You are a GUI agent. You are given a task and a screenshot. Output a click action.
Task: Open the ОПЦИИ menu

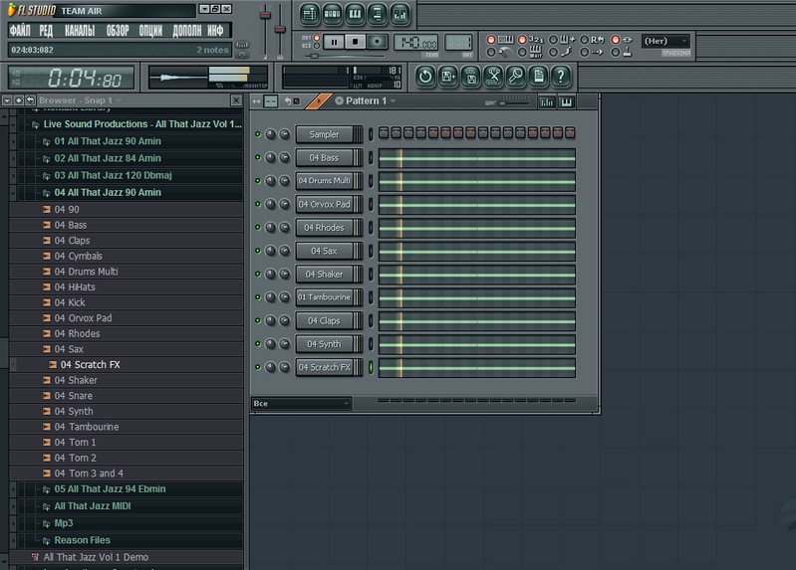pyautogui.click(x=150, y=31)
